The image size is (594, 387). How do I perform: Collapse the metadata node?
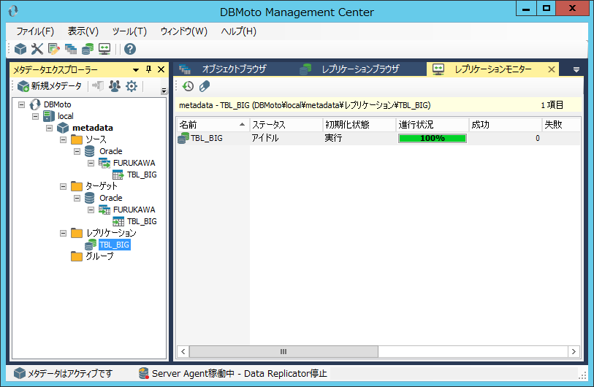pos(49,128)
